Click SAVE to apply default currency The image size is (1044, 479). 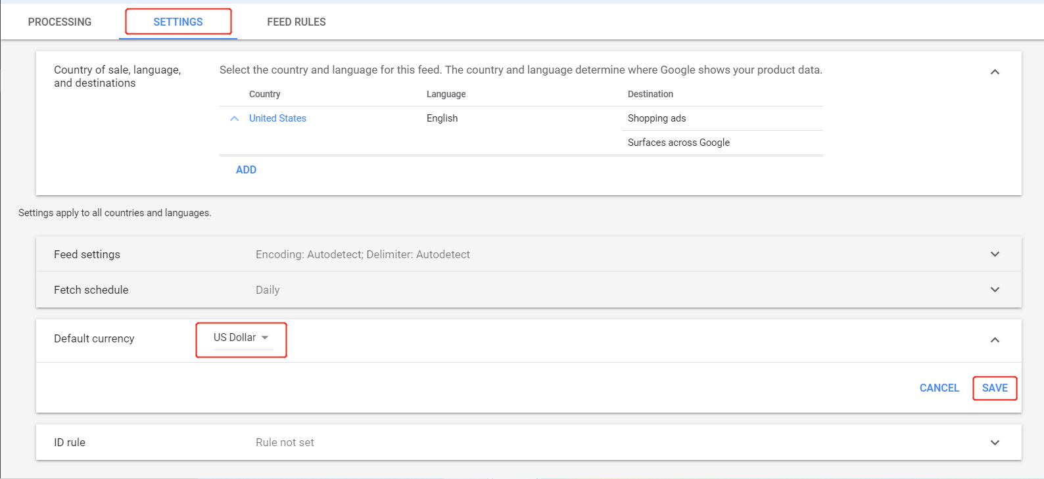tap(995, 388)
